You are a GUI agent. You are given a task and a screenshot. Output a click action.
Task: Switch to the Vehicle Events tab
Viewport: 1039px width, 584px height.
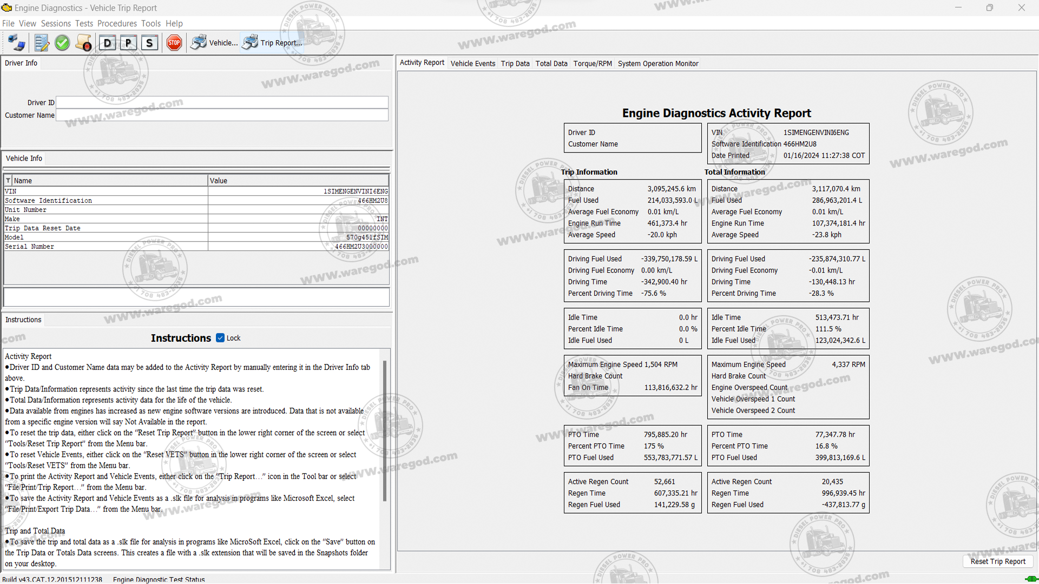click(472, 63)
